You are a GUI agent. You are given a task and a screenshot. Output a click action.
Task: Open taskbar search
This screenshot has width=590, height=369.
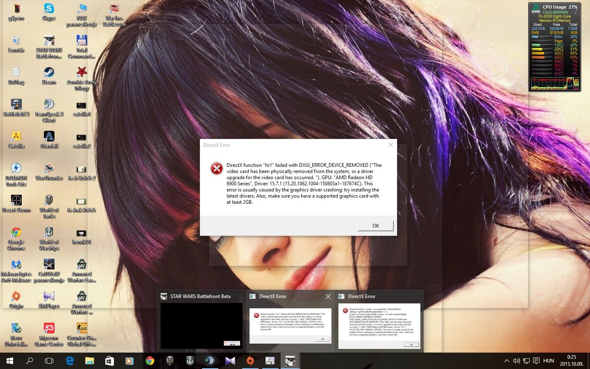coord(29,361)
